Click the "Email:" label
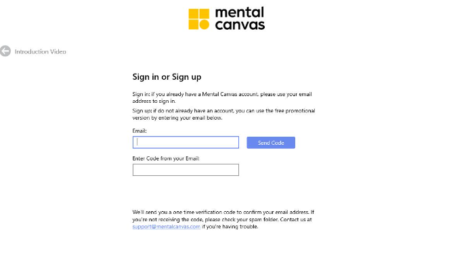451x270 pixels. (x=139, y=131)
